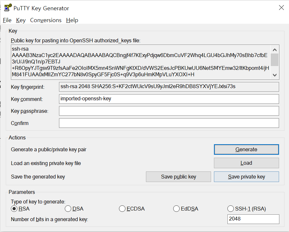This screenshot has height=232, width=289.
Task: Click the public key scrollbar thumb
Action: [x=275, y=60]
